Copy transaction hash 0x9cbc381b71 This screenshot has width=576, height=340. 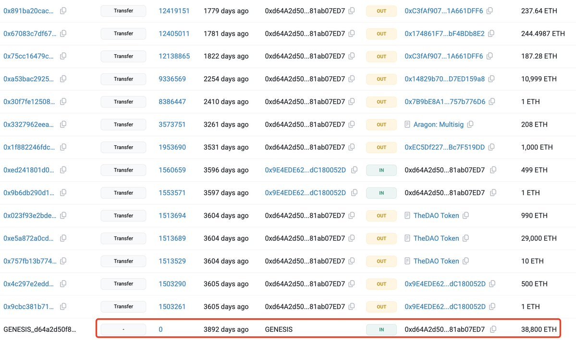click(x=63, y=306)
